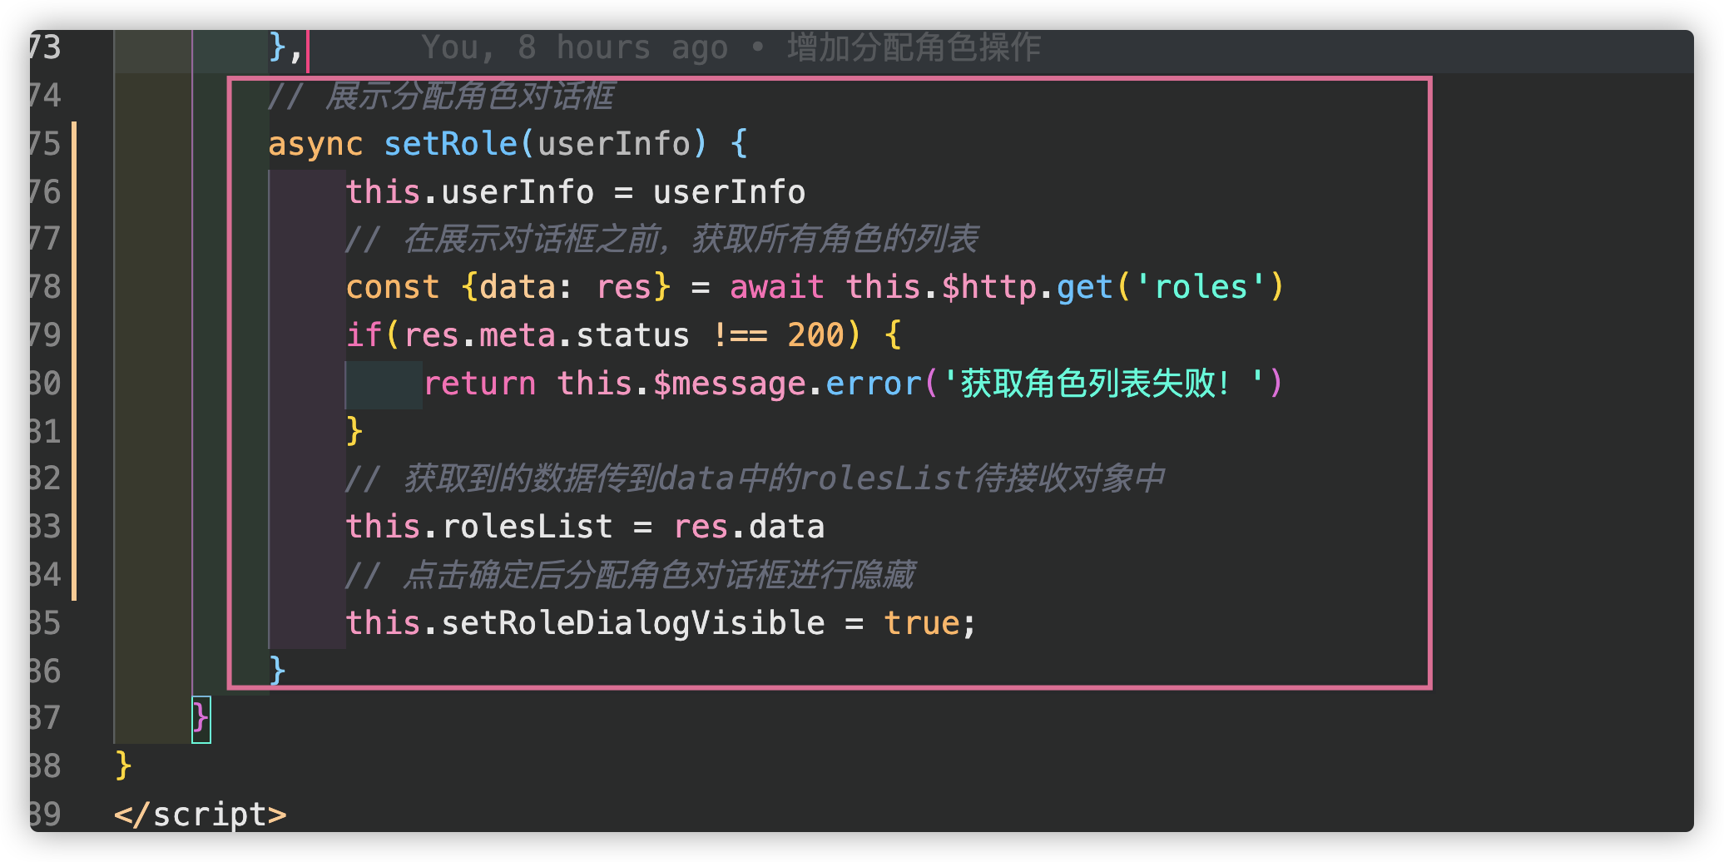Click the comment '展示分配角色对话框' on line 74
The image size is (1724, 862).
[470, 97]
